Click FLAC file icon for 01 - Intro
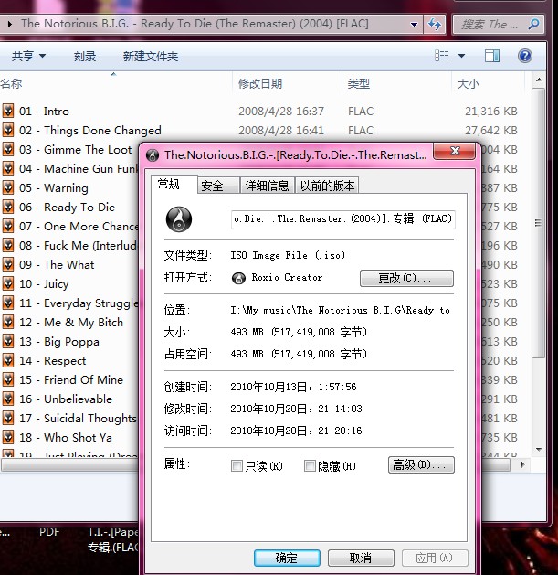Image resolution: width=558 pixels, height=575 pixels. pos(8,111)
